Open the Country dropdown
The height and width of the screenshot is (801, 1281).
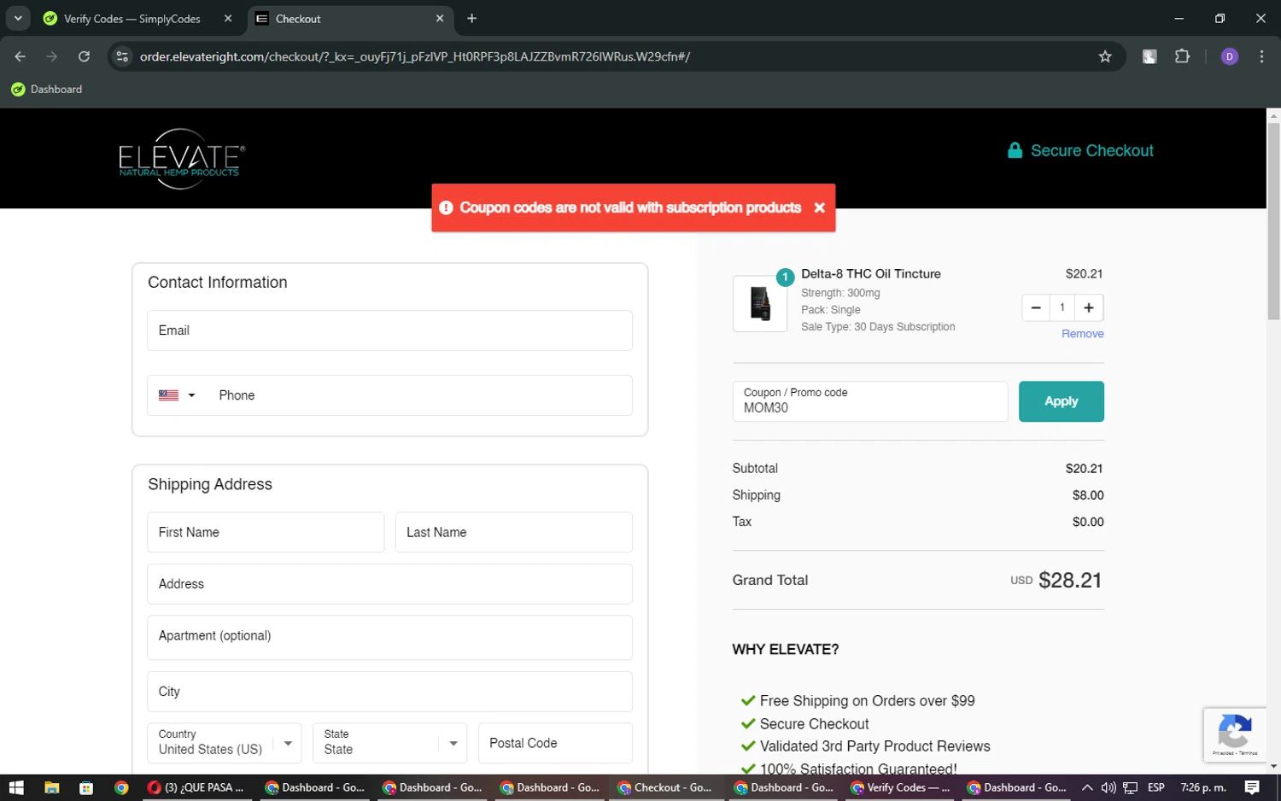pyautogui.click(x=224, y=743)
